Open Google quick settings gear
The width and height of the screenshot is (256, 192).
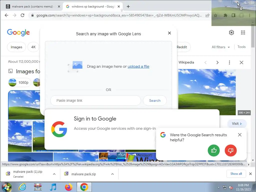tap(231, 32)
